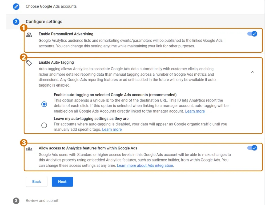Collapse the Enable Auto-Tagging section chevron

coord(253,72)
